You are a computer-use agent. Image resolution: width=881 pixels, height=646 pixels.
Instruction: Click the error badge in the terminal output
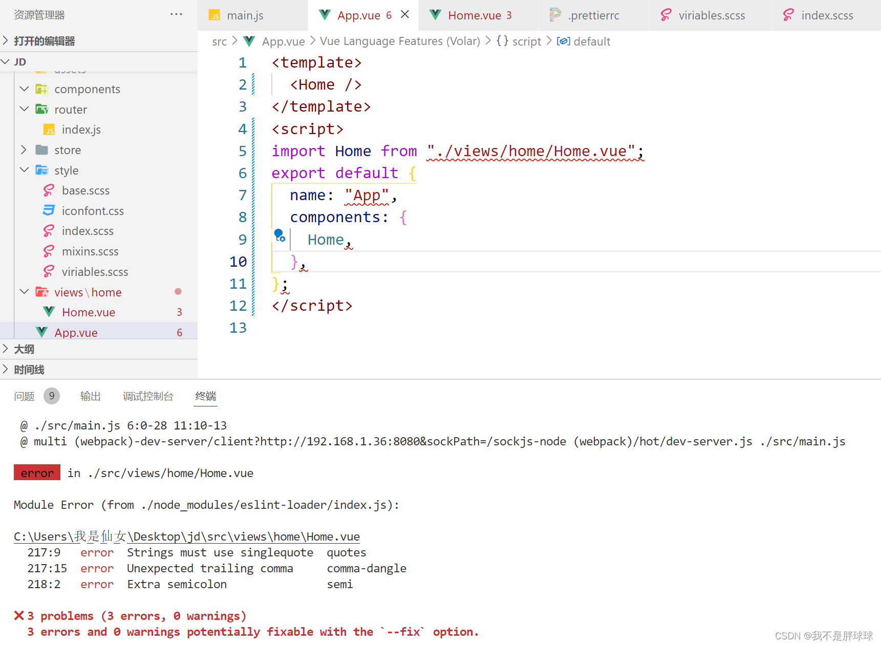(37, 472)
